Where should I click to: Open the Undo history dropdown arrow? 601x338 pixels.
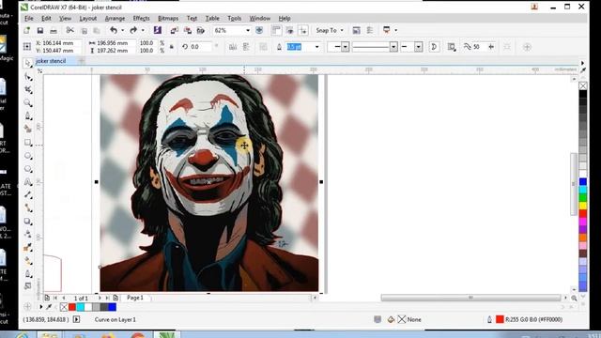(123, 30)
